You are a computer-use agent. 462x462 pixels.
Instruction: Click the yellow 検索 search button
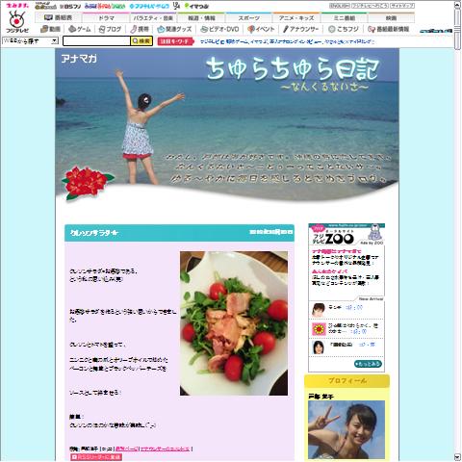click(141, 41)
